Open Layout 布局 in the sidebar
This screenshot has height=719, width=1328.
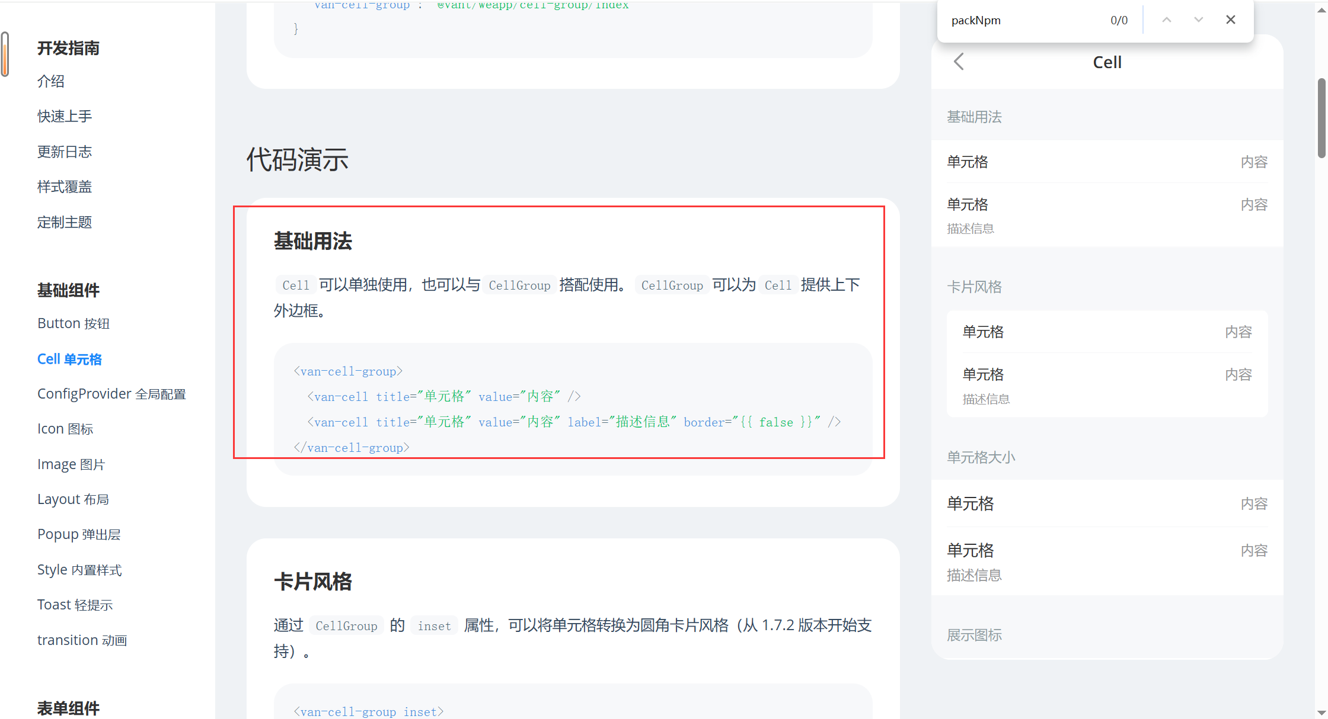[73, 499]
